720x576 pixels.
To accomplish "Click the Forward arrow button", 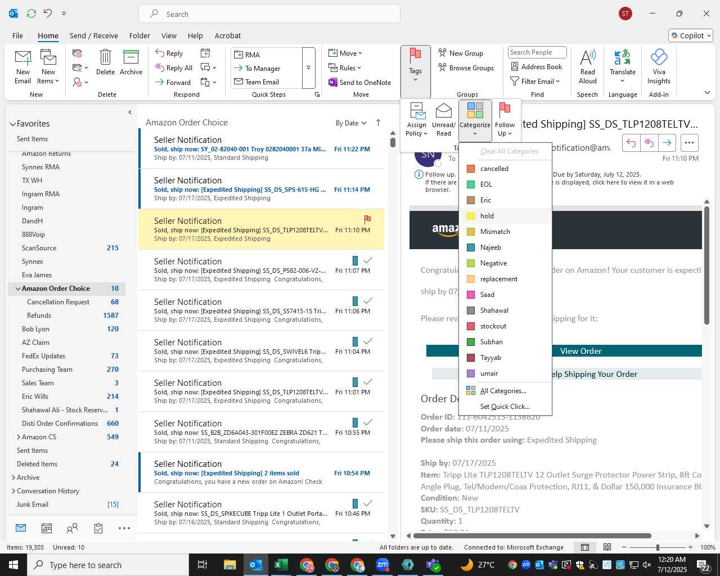I will [173, 82].
